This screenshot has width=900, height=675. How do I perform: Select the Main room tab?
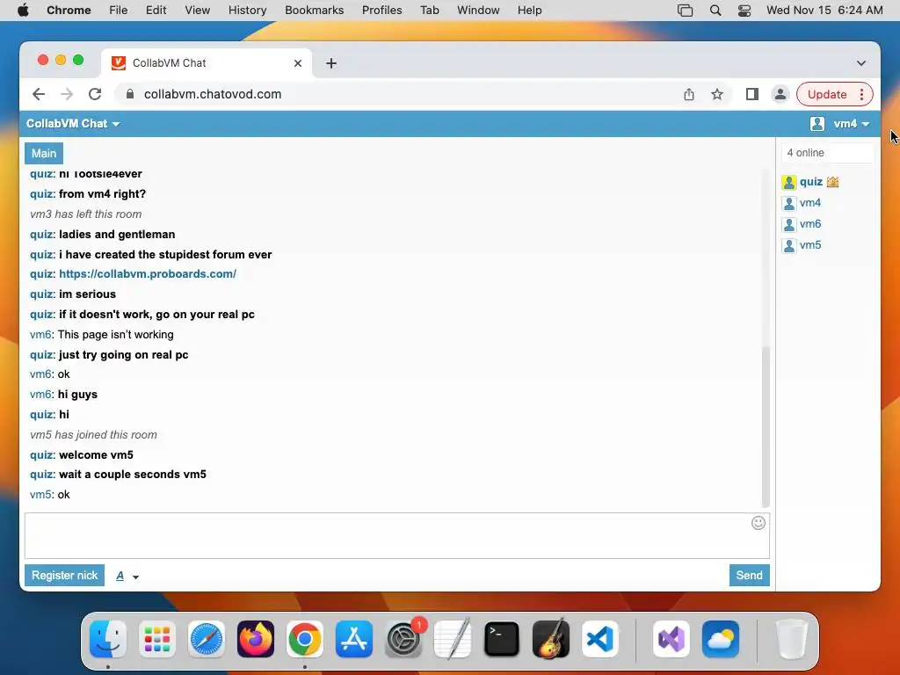pyautogui.click(x=44, y=153)
